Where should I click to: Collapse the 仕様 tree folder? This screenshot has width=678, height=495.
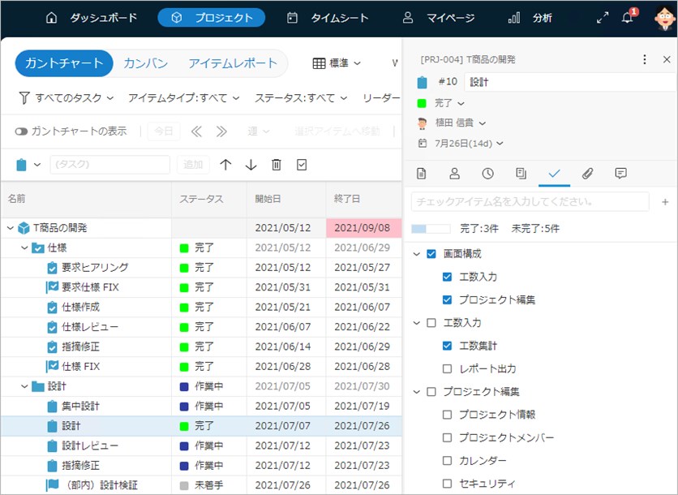point(24,247)
